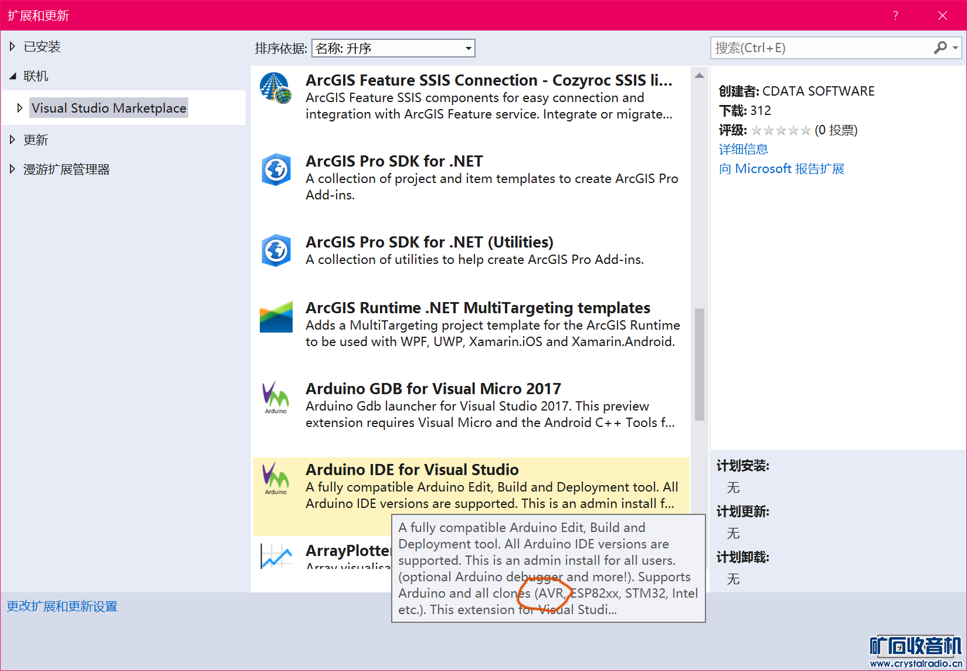Expand the 更新 tree node
The width and height of the screenshot is (967, 671).
[x=12, y=140]
